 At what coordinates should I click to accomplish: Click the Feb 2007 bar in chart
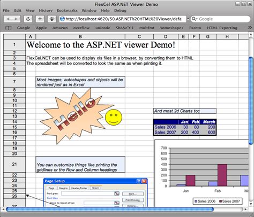(x=222, y=175)
